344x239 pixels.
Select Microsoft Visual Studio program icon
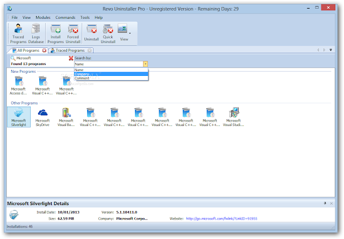(x=233, y=117)
